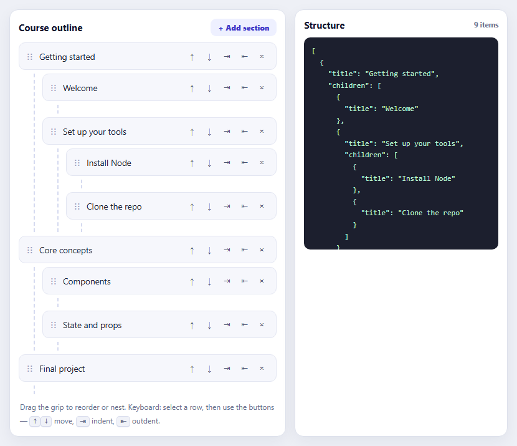Indent the Welcome row
The height and width of the screenshot is (446, 517).
[x=227, y=88]
